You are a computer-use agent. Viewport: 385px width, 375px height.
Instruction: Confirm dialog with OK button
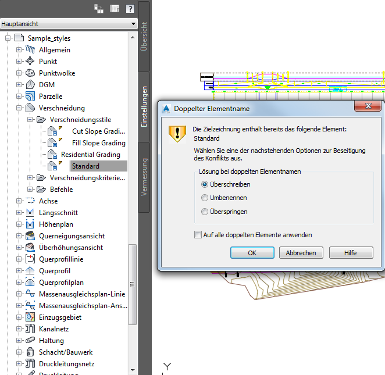252,253
